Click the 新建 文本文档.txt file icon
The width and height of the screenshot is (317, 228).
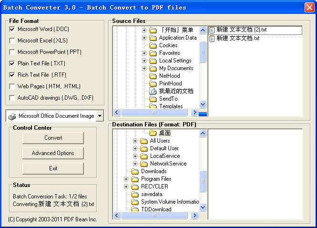pos(212,38)
